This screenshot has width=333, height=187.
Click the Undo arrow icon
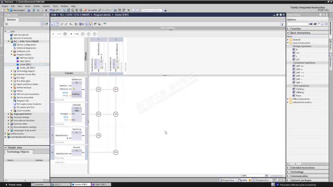pos(51,10)
